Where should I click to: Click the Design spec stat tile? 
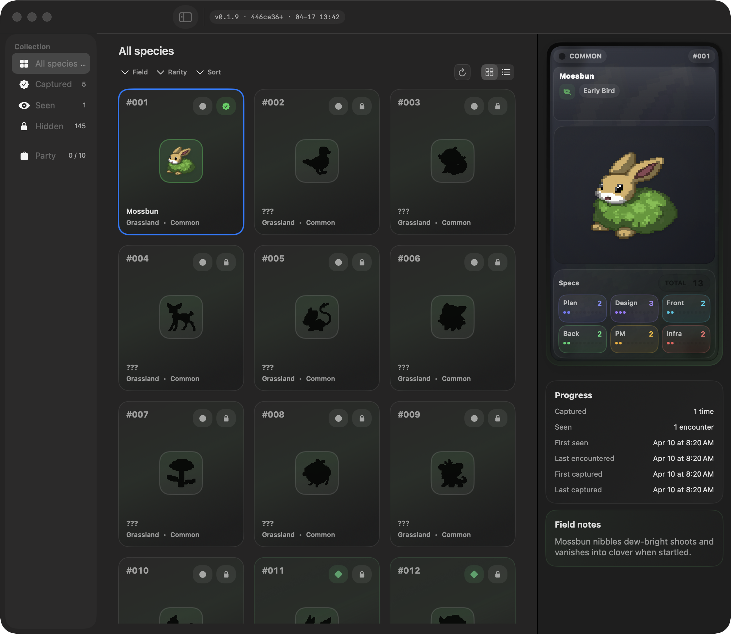tap(634, 308)
